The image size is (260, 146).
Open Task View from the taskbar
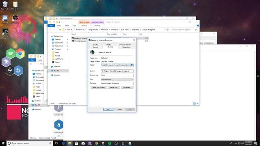click(x=56, y=143)
